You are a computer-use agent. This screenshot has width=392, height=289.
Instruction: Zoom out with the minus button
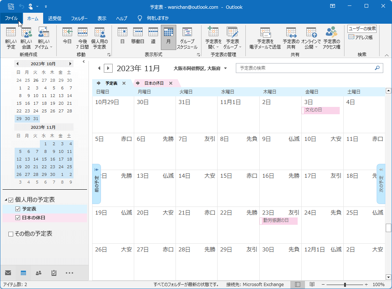(x=323, y=285)
